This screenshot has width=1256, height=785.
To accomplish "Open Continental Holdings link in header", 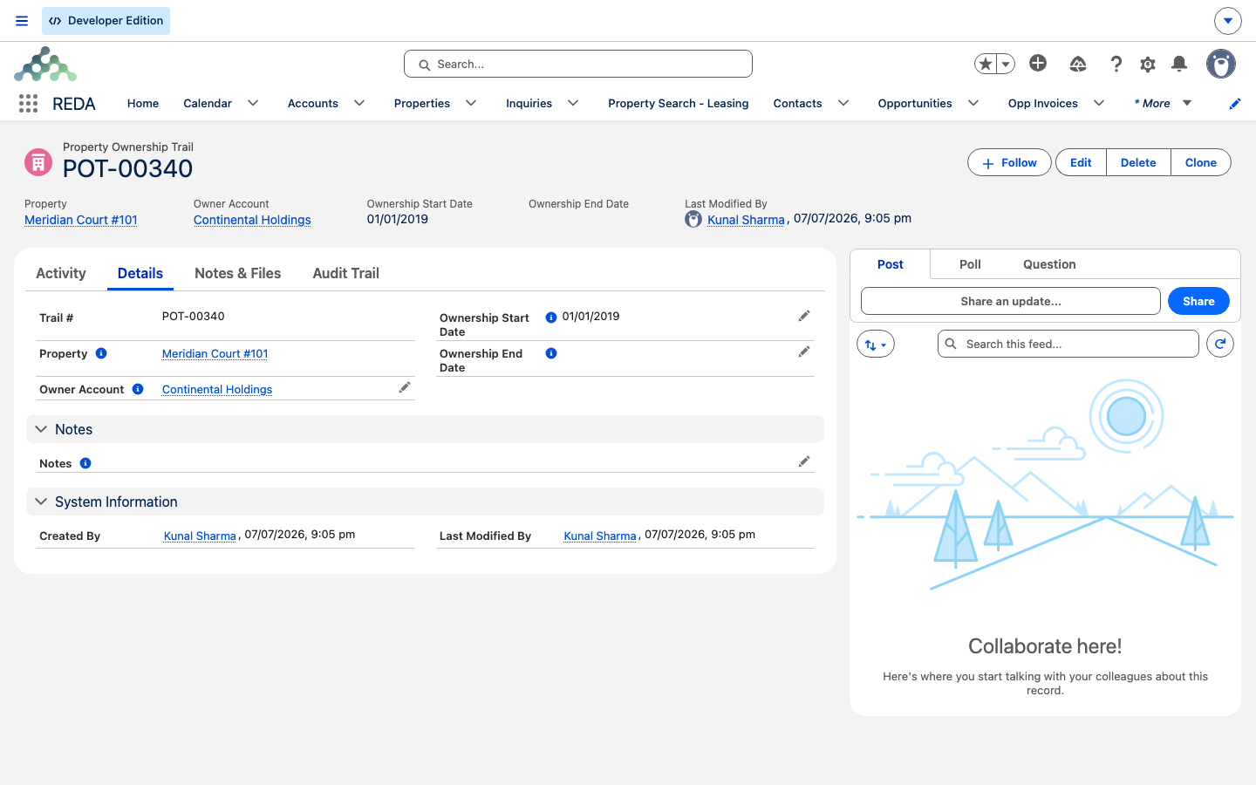I will coord(252,220).
